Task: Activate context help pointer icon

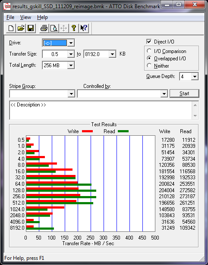Action: pos(84,28)
